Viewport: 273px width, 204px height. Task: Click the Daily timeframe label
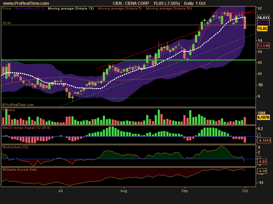[189, 3]
